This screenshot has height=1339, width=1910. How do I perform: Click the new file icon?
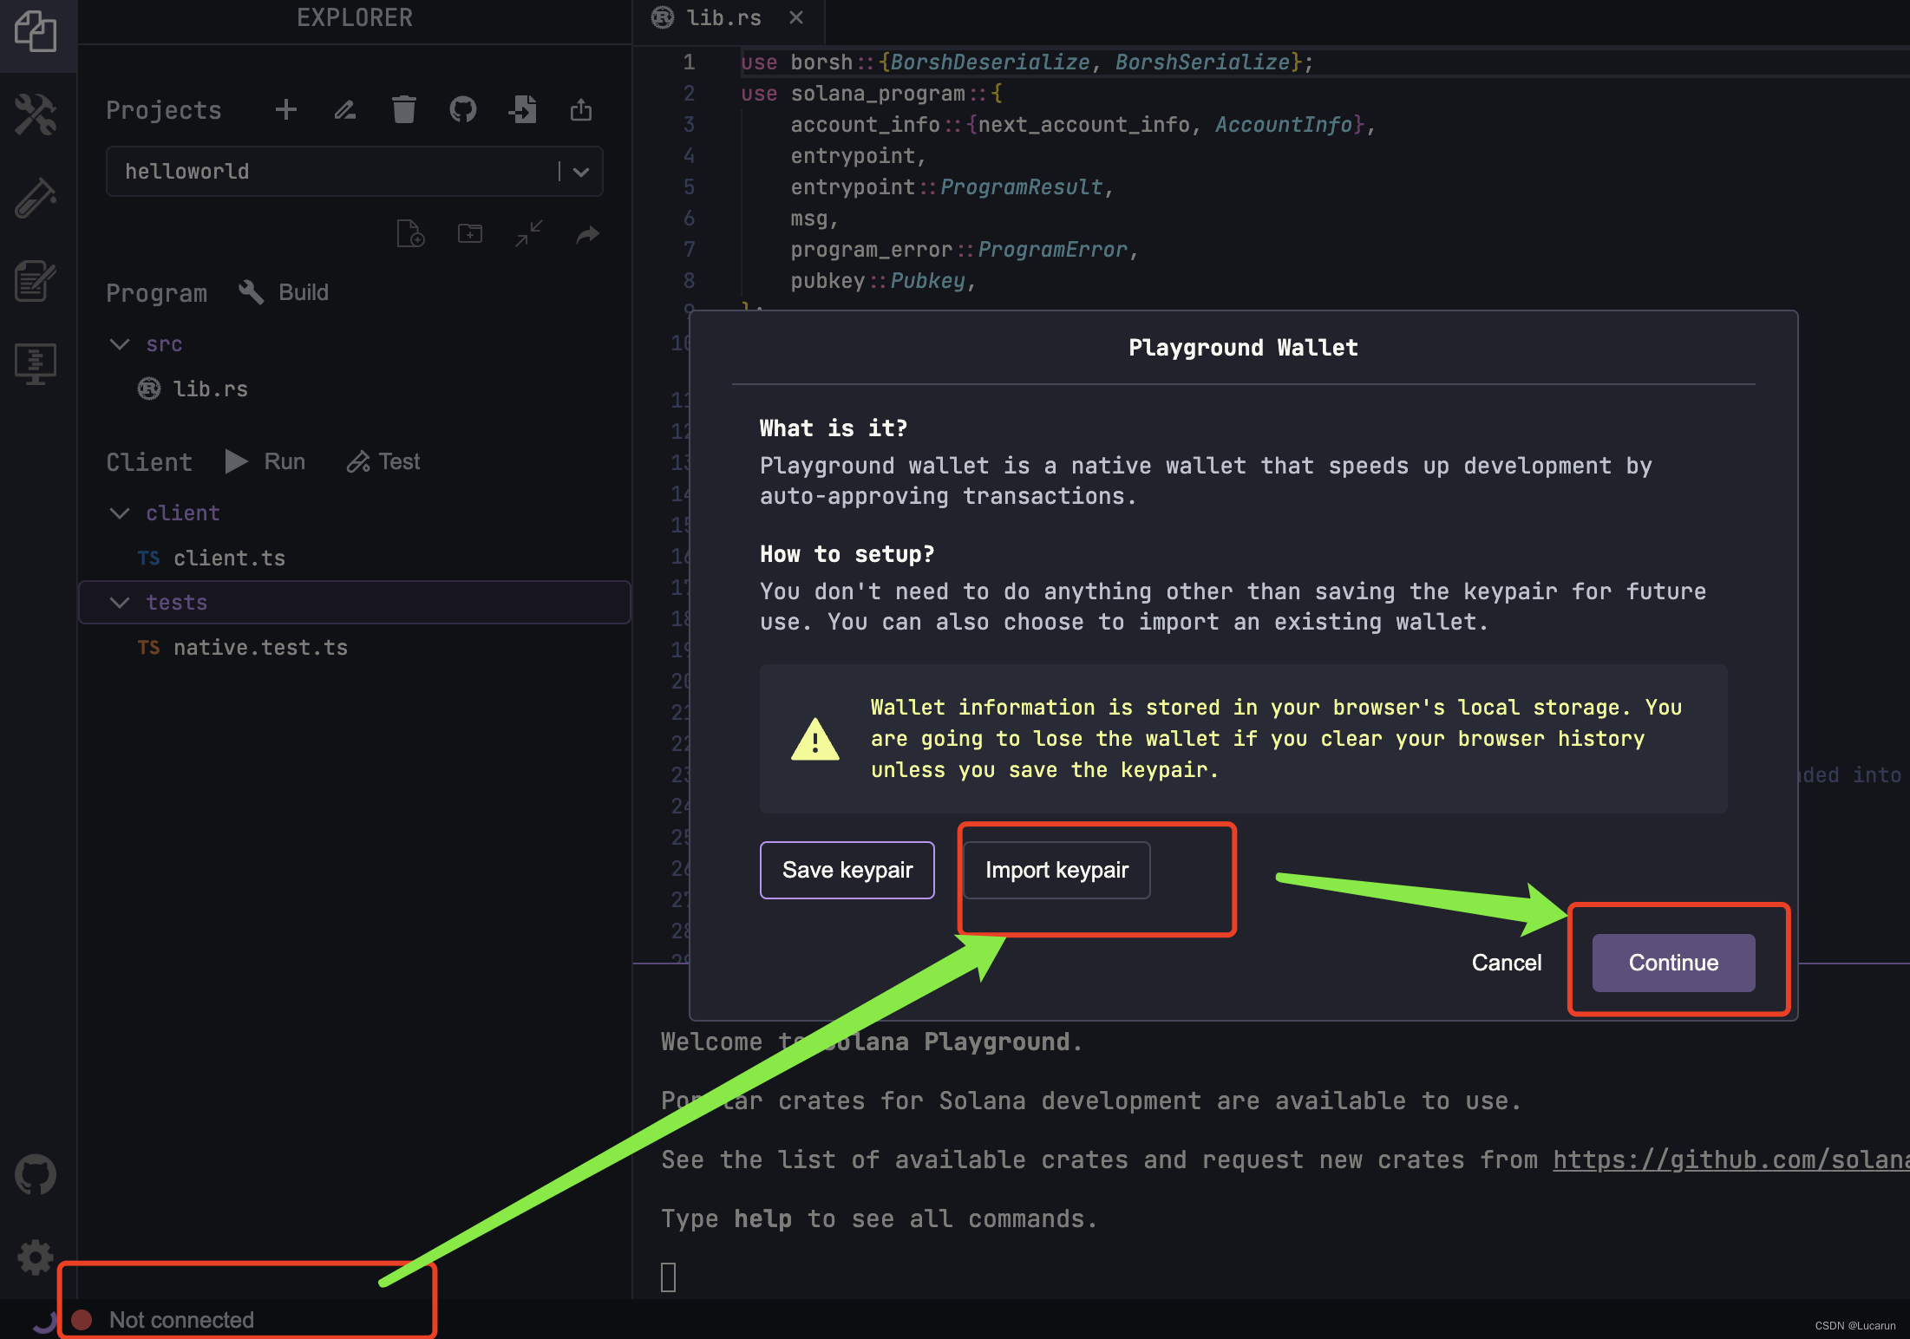tap(410, 233)
